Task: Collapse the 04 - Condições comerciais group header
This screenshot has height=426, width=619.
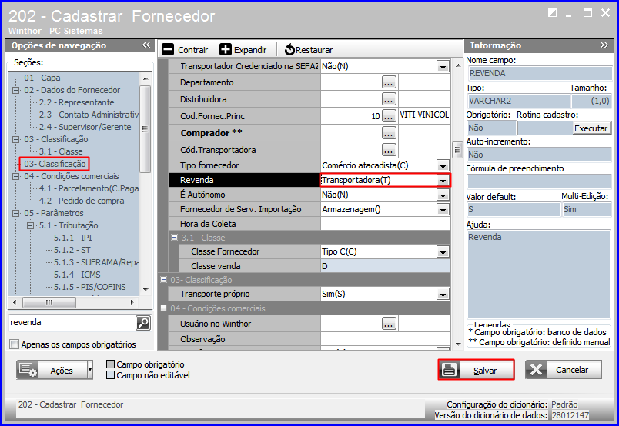Action: pos(163,308)
